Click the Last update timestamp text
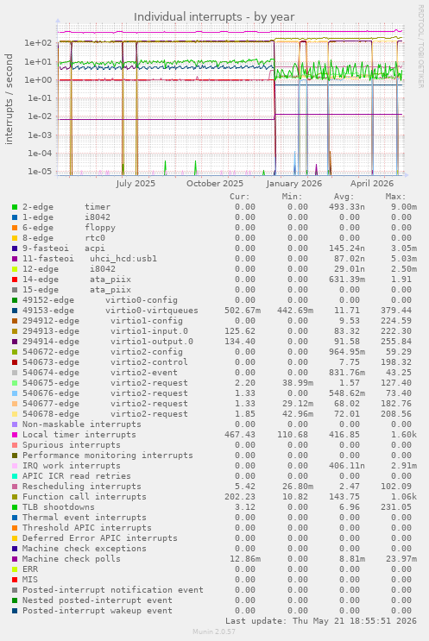This screenshot has width=429, height=641. pos(320,621)
